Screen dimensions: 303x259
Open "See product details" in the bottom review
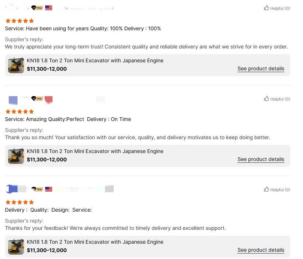point(261,250)
